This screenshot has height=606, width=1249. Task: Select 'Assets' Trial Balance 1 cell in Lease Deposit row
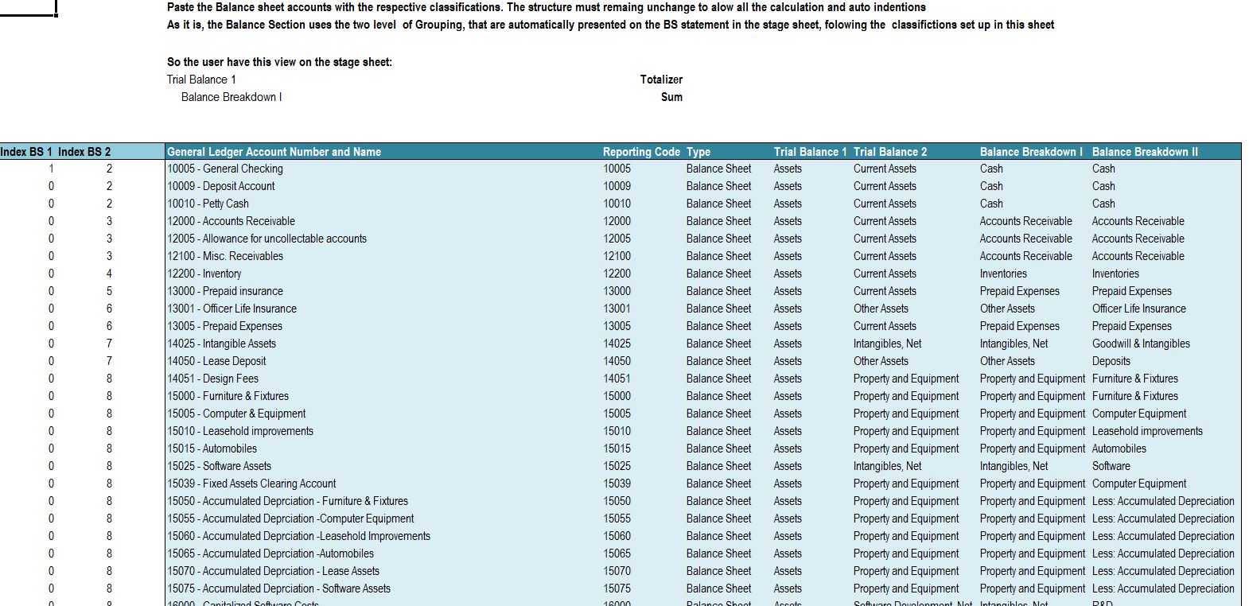pyautogui.click(x=788, y=361)
